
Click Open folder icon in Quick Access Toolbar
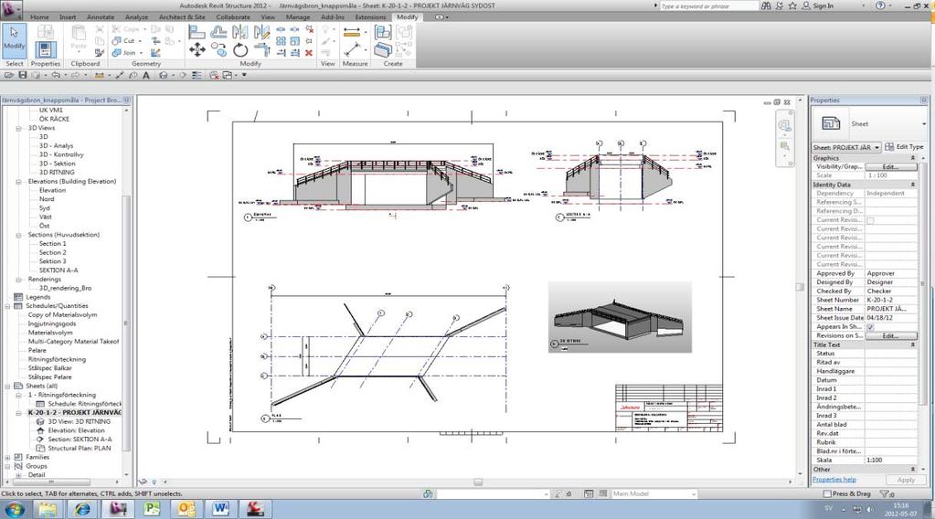tap(9, 75)
